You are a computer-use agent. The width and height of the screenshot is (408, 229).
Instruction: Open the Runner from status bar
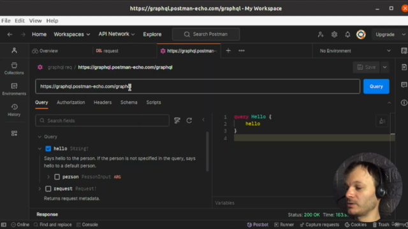284,225
